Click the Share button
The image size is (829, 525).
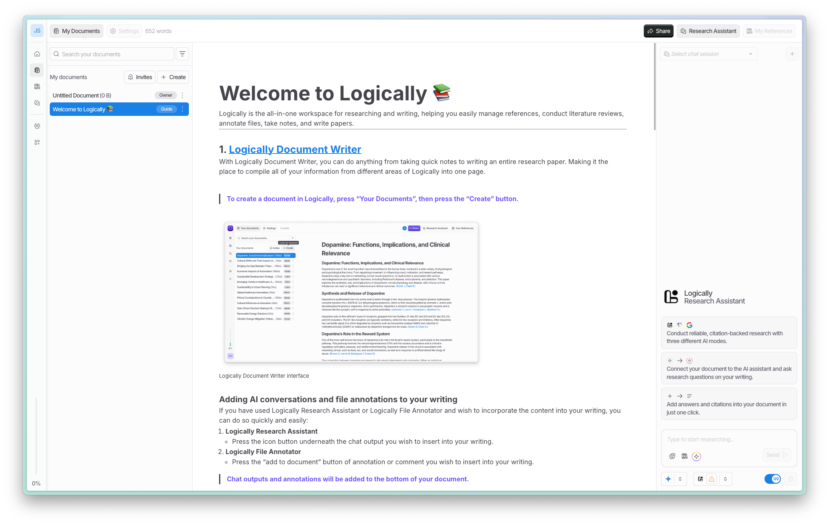(658, 31)
